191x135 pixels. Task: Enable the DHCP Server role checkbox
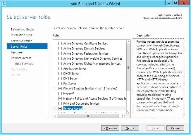pyautogui.click(x=60, y=74)
